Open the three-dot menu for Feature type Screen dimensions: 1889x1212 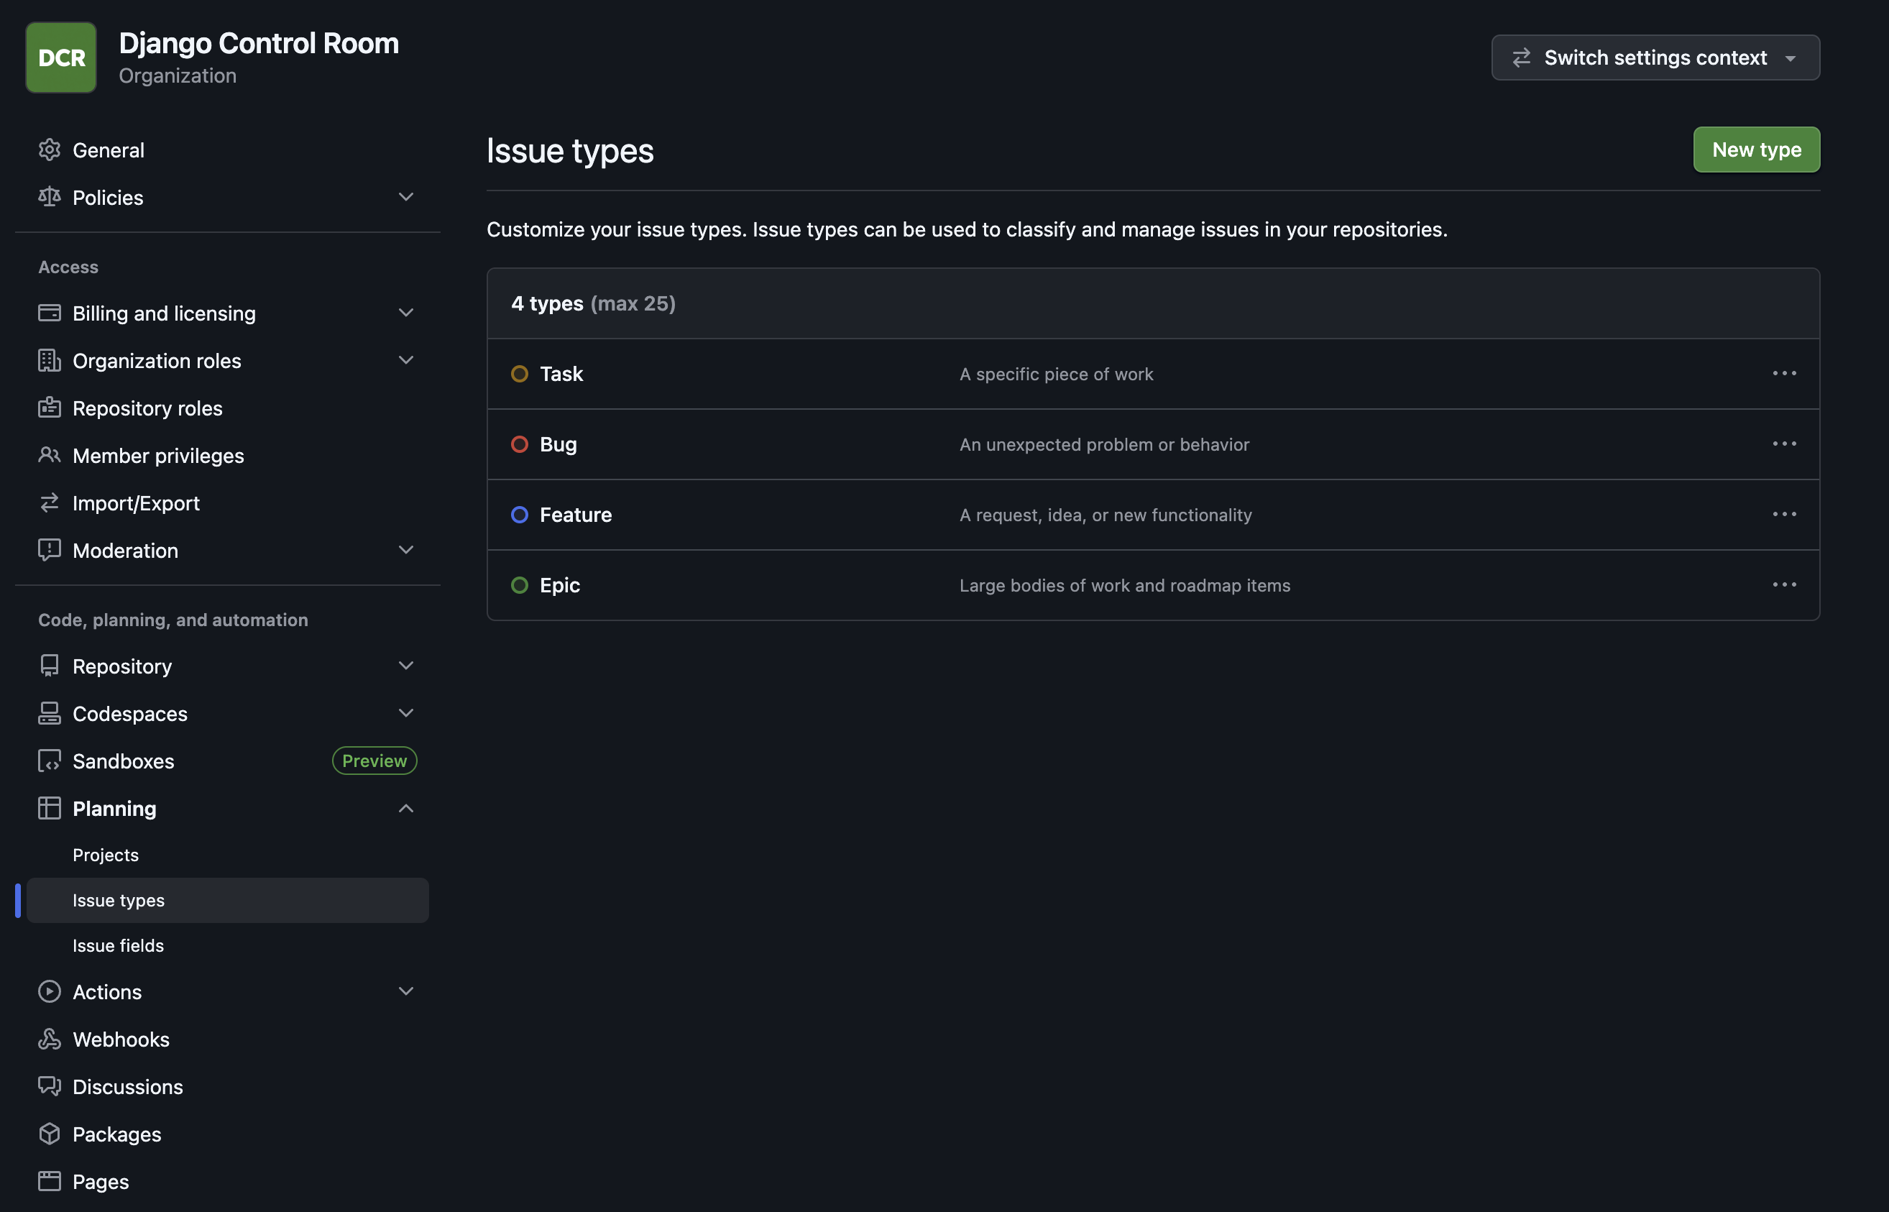click(x=1784, y=514)
